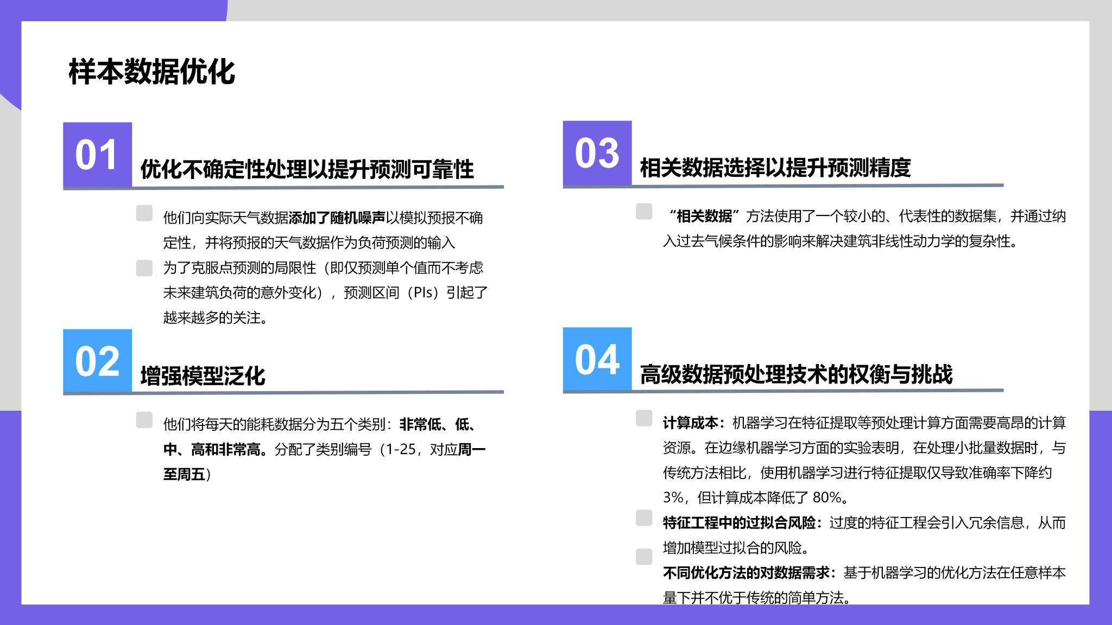Click the purple band at slide bottom
1112x625 pixels.
(x=556, y=615)
